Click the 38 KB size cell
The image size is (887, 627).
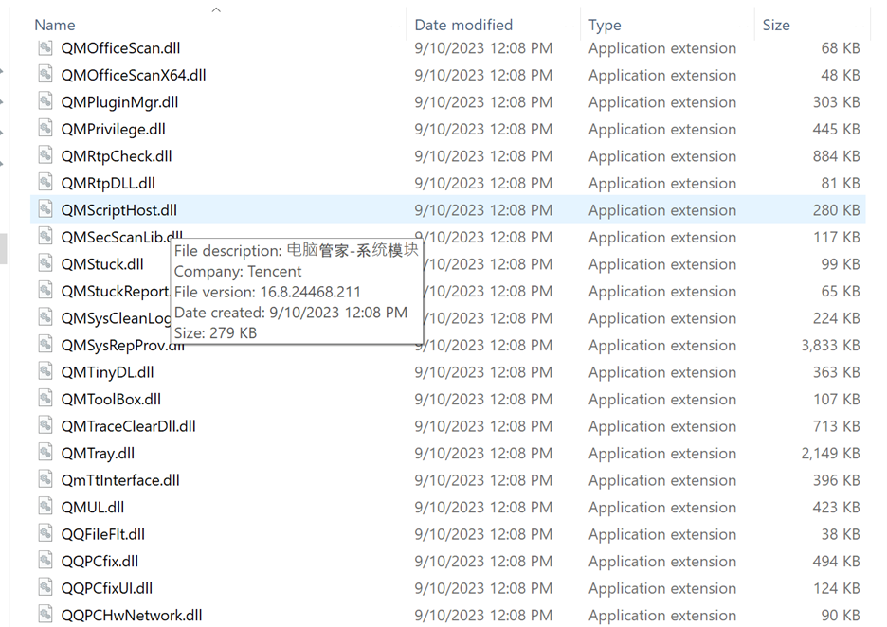pyautogui.click(x=841, y=534)
